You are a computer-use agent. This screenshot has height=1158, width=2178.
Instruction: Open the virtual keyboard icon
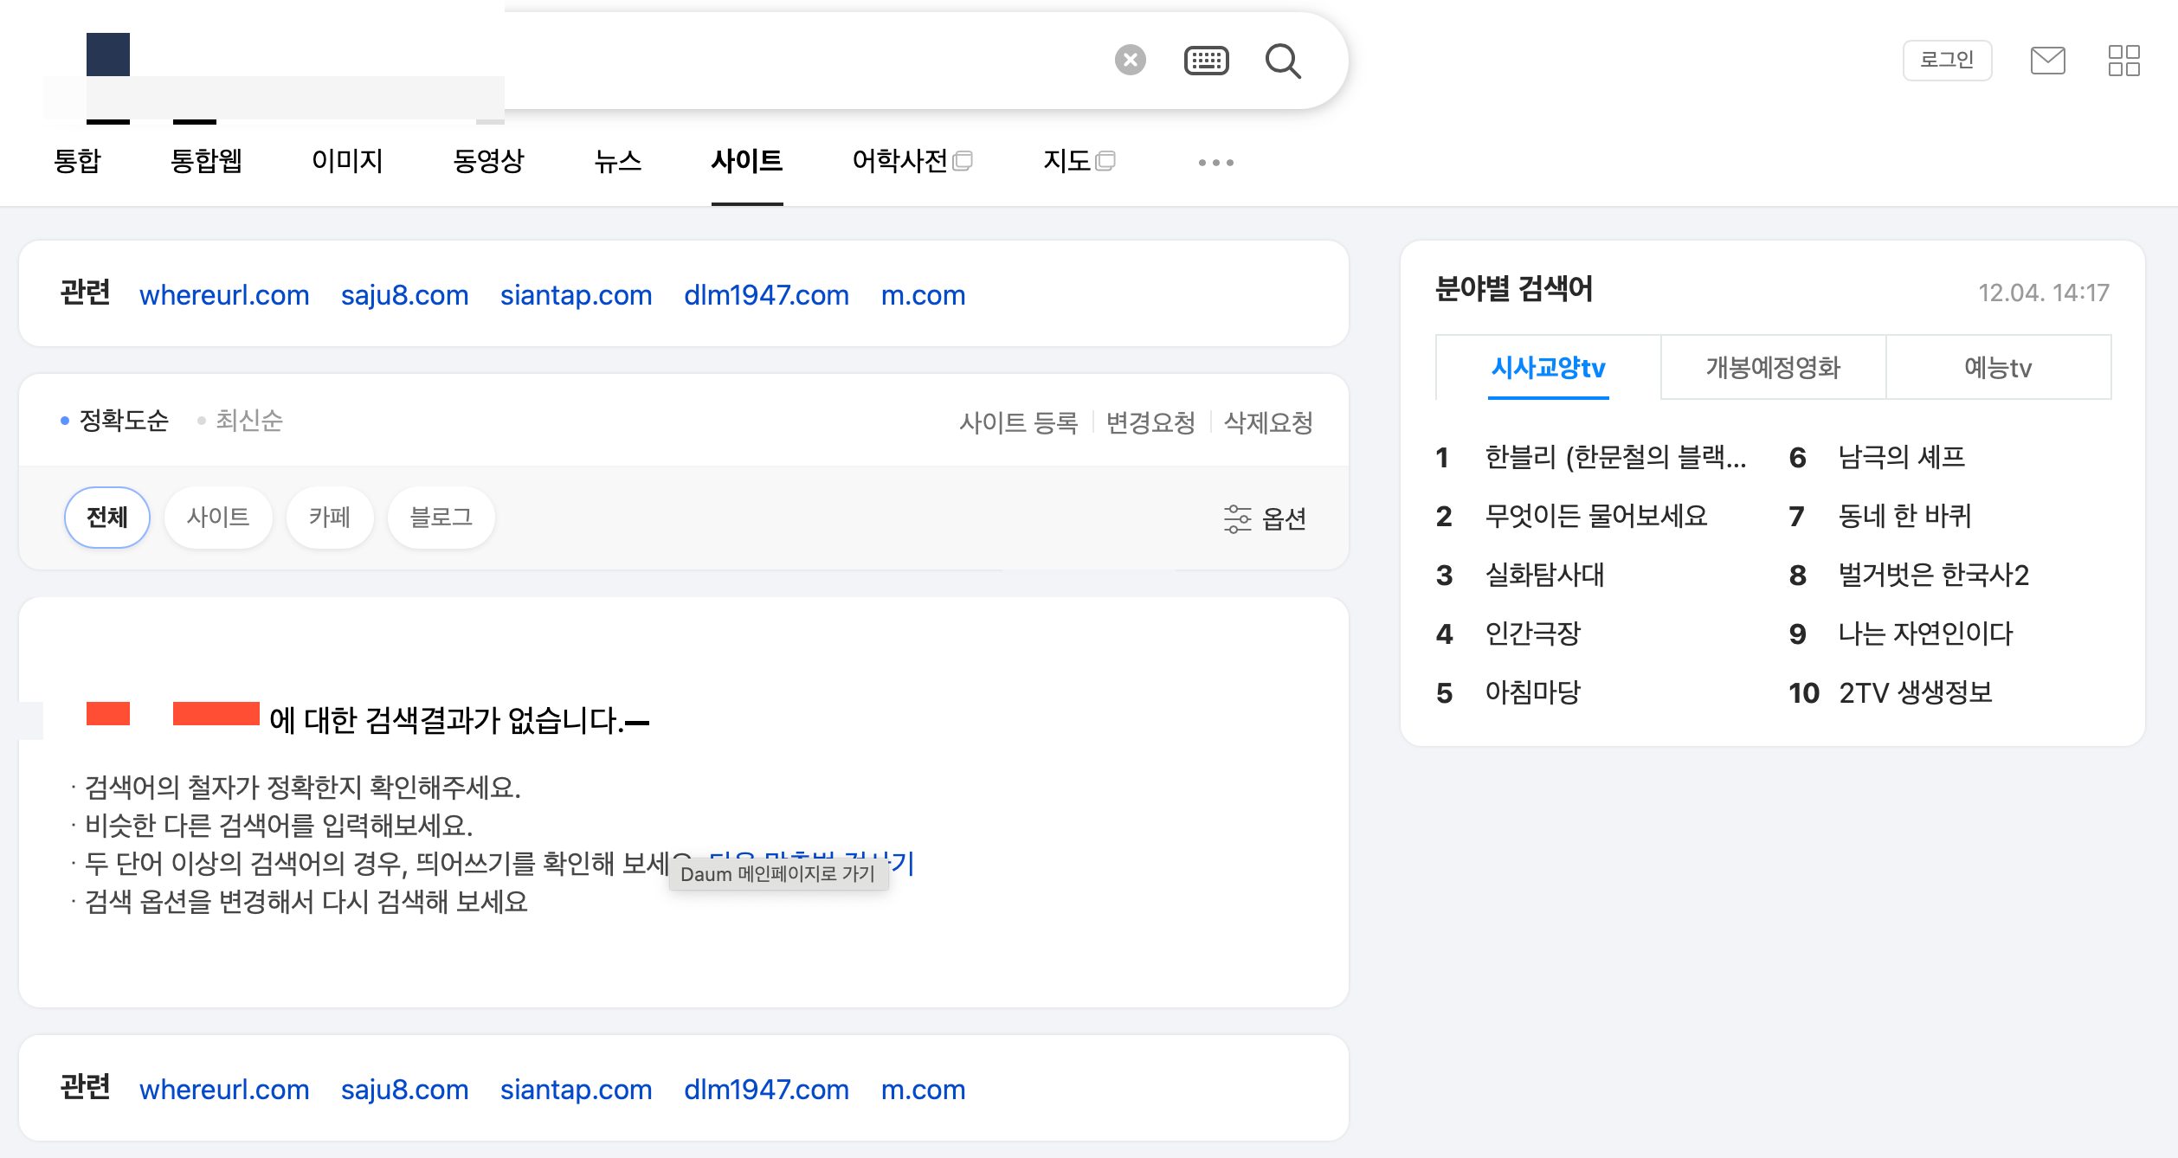pos(1206,61)
